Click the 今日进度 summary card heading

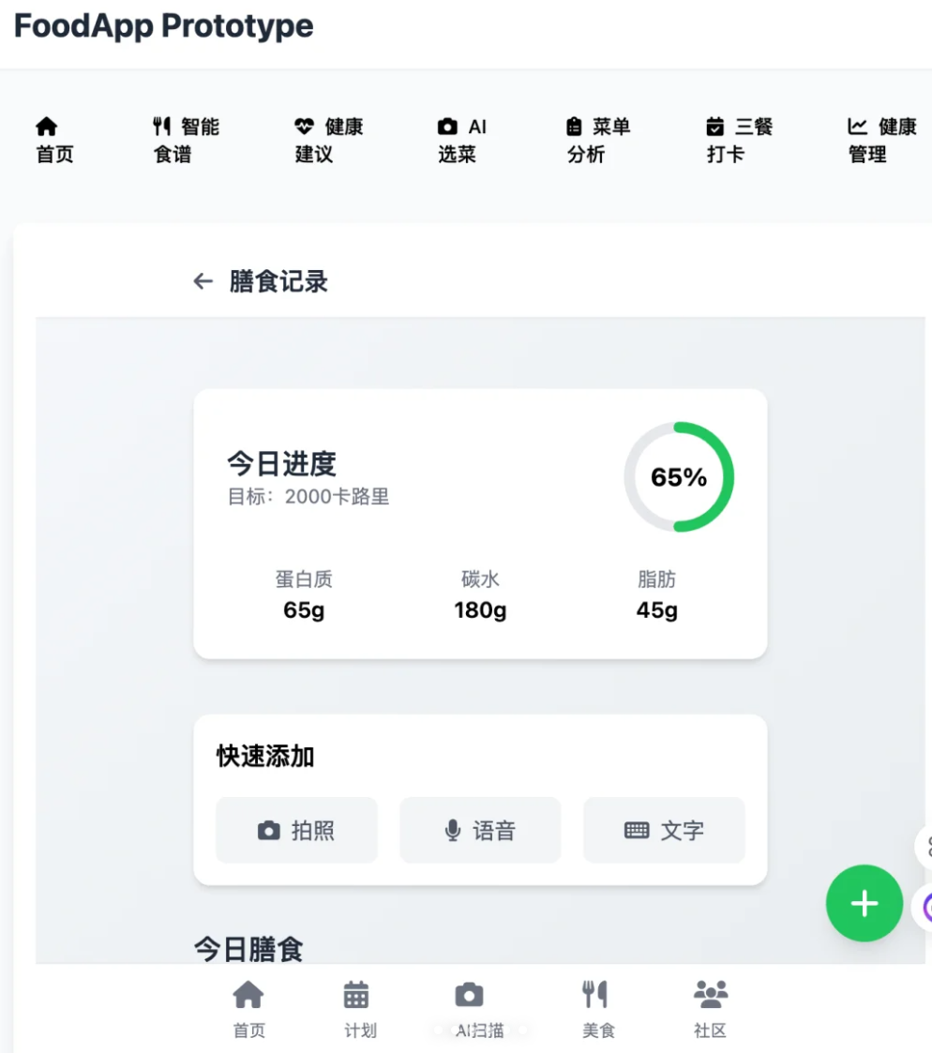281,463
